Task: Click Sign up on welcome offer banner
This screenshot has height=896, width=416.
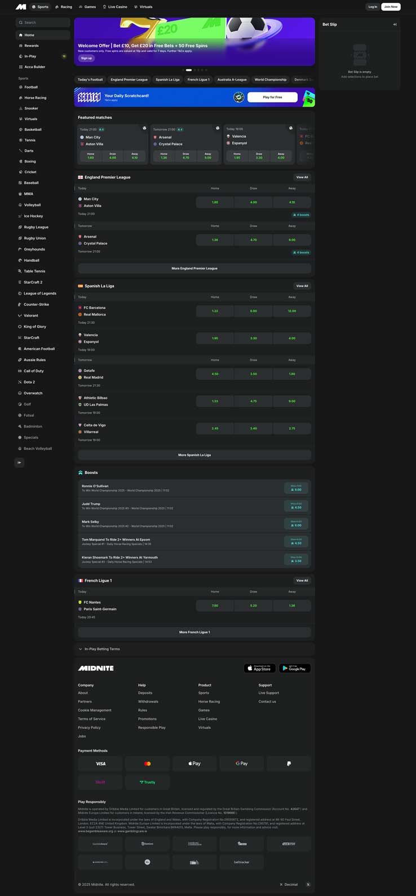Action: click(x=86, y=58)
